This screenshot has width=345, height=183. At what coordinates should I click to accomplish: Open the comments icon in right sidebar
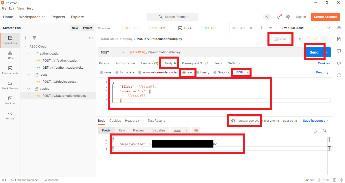pos(339,51)
